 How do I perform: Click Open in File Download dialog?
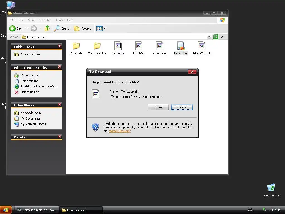[x=158, y=107]
